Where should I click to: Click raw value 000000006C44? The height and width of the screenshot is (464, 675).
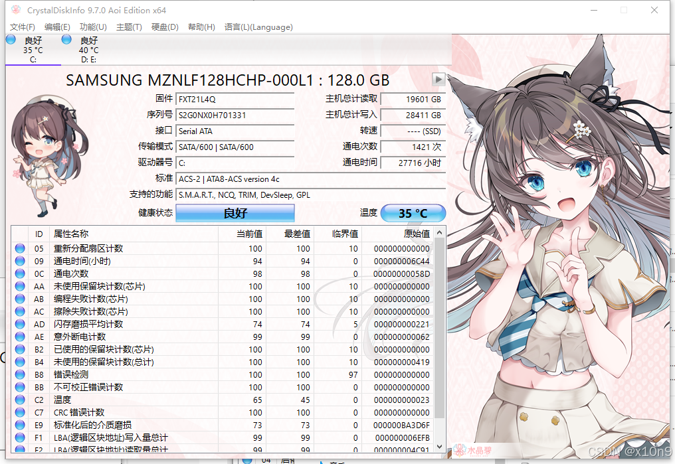(401, 262)
